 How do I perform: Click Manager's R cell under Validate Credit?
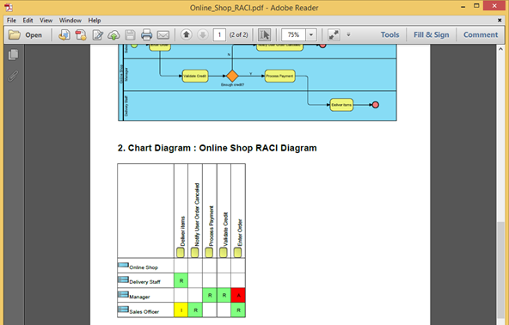pos(224,295)
